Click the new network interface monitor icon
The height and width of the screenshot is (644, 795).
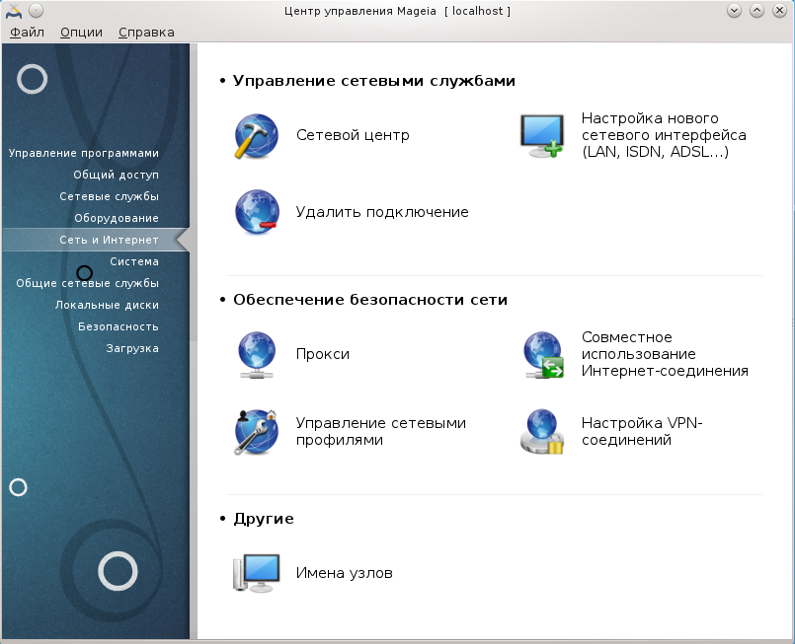[541, 136]
